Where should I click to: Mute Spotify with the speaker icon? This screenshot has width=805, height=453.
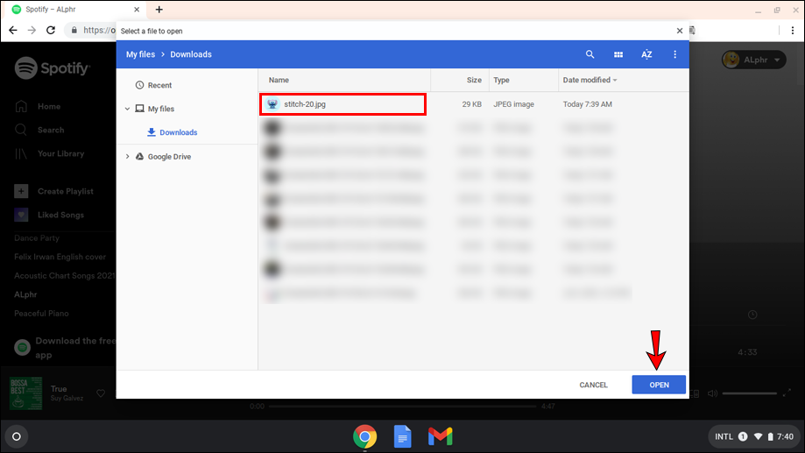pos(713,393)
